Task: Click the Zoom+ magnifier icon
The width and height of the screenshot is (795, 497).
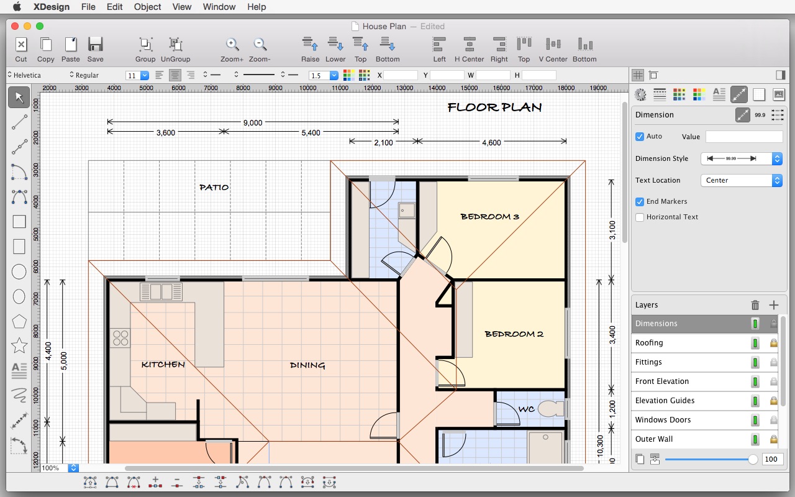Action: (232, 45)
